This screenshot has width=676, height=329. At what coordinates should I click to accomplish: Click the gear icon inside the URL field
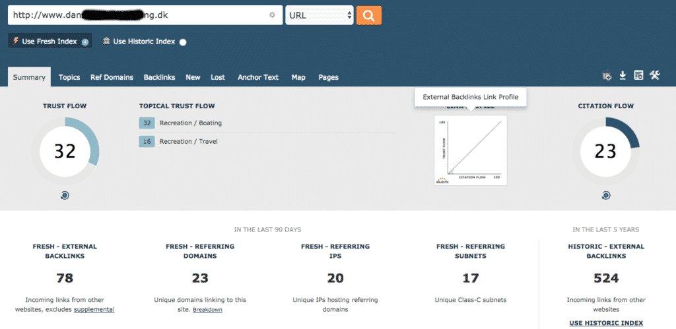coord(272,15)
